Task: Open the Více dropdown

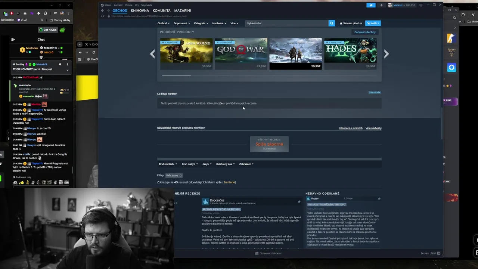Action: point(235,23)
